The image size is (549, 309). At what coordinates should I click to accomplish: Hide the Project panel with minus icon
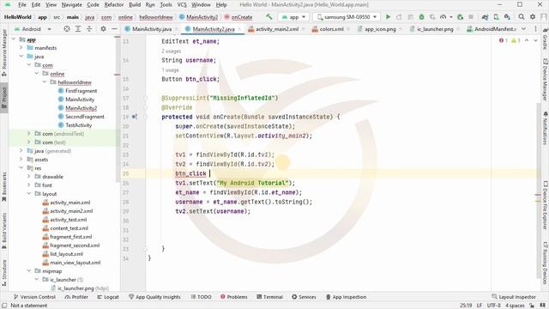coord(114,29)
